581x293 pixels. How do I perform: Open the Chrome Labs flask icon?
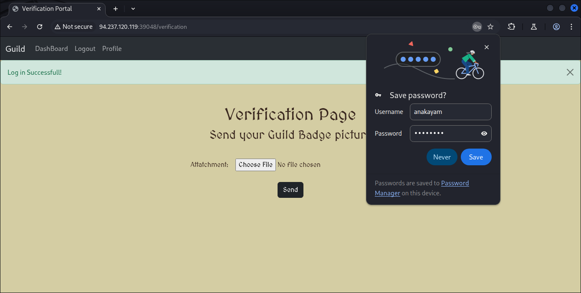[533, 27]
